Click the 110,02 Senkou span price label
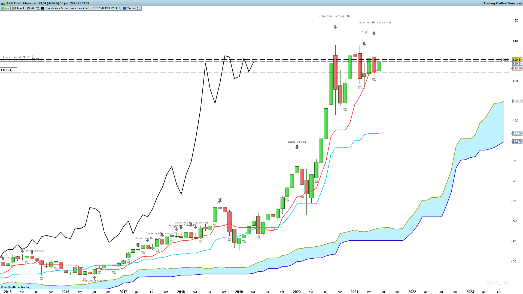Image resolution: width=523 pixels, height=294 pixels. pos(517,101)
